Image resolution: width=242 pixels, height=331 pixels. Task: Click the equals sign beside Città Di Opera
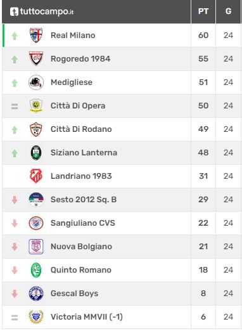click(15, 107)
